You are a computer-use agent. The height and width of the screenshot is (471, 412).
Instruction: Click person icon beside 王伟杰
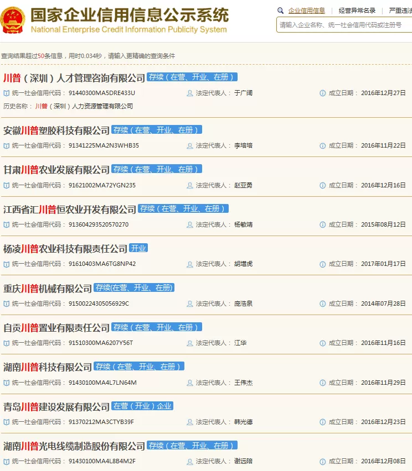click(190, 383)
